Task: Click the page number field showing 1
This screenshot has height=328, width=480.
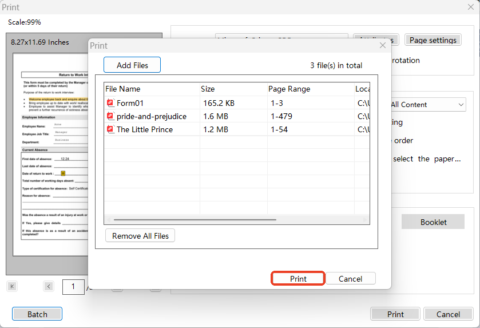Action: pyautogui.click(x=73, y=287)
